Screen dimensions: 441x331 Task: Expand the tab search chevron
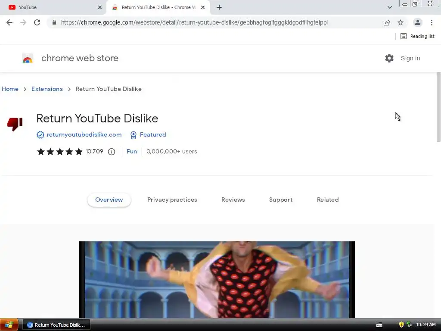point(389,7)
